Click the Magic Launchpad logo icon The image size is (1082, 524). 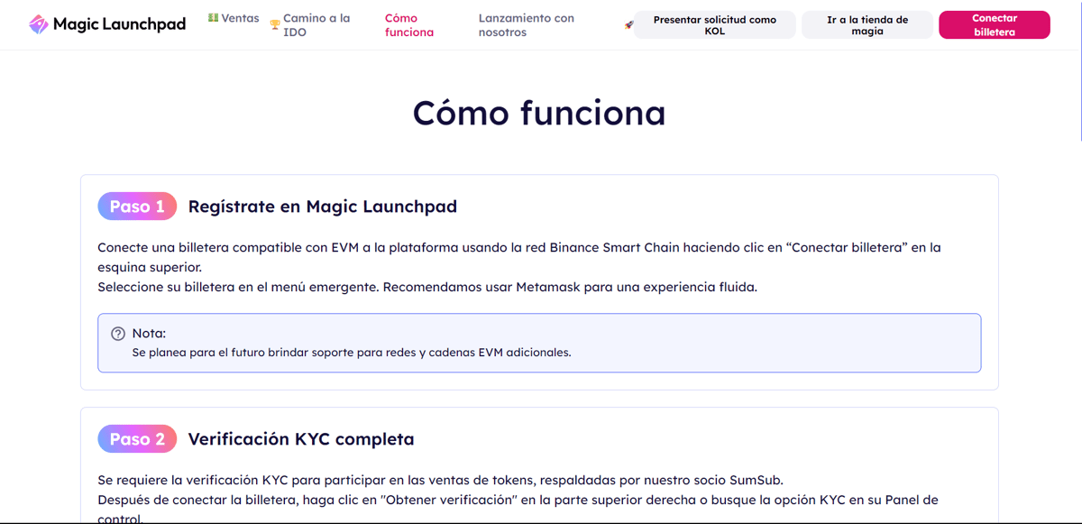coord(39,24)
